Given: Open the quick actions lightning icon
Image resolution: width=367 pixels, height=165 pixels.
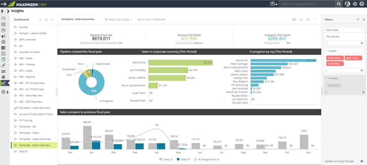Looking at the screenshot, I should (x=3, y=11).
